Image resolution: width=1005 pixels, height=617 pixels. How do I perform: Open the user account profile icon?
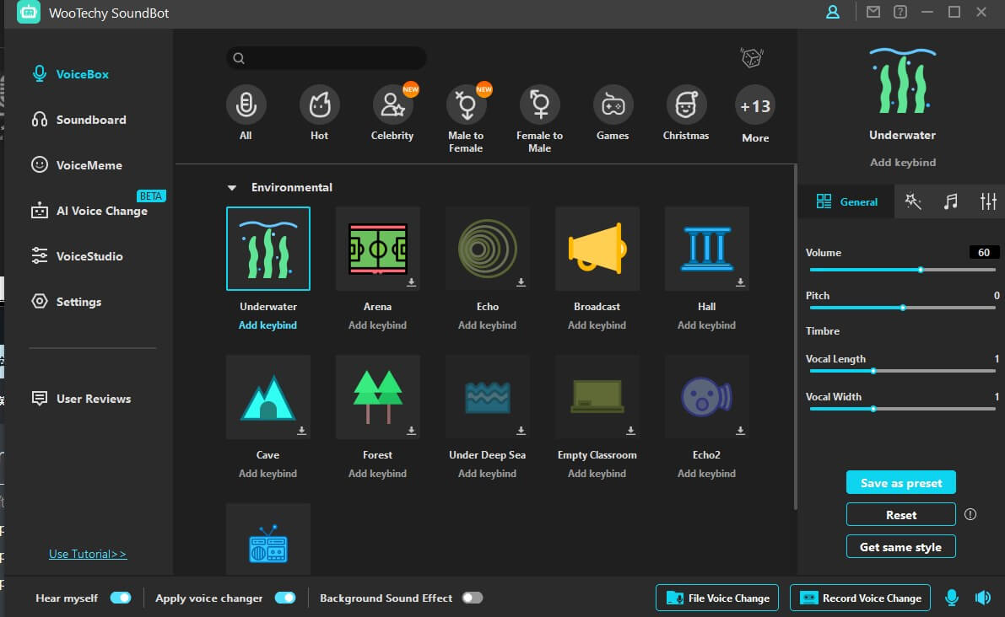(833, 12)
